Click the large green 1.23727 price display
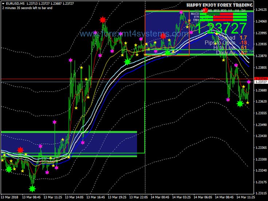This screenshot has width=268, height=201. 221,28
